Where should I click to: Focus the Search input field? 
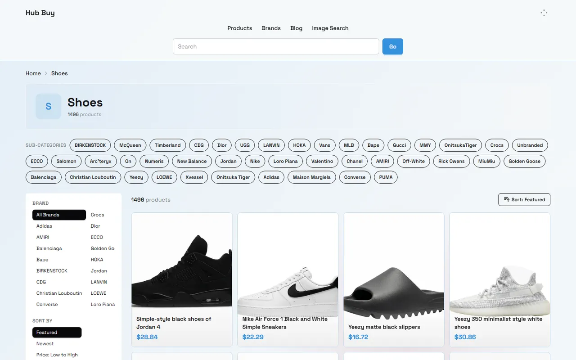tap(276, 46)
